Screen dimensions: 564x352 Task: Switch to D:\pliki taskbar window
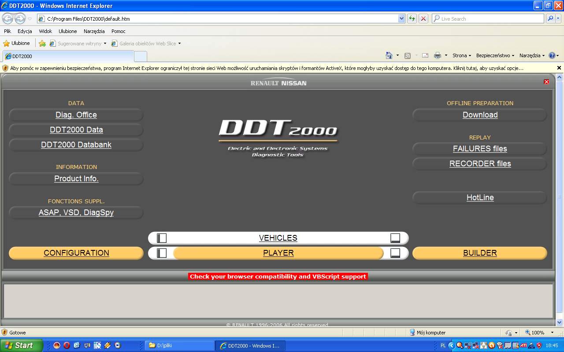(x=180, y=345)
